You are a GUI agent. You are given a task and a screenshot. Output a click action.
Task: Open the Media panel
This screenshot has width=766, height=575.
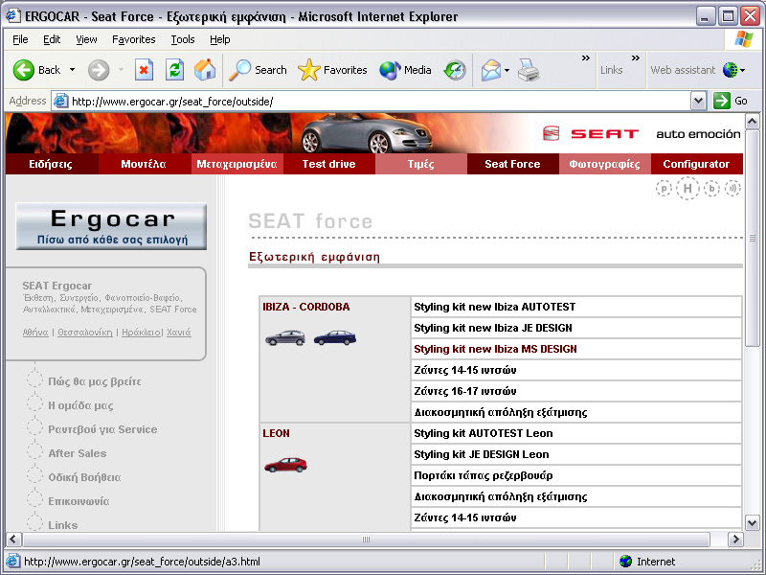tap(405, 70)
